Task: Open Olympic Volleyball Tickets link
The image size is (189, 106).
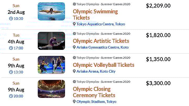Action: pyautogui.click(x=104, y=65)
